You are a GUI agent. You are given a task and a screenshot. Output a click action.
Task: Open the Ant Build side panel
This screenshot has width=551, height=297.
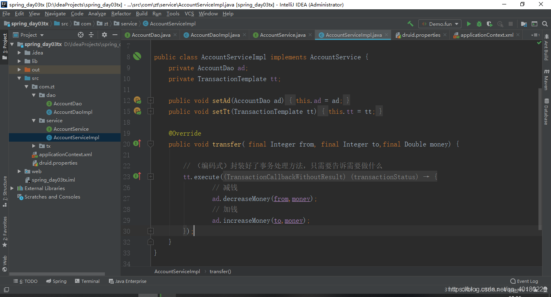546,47
